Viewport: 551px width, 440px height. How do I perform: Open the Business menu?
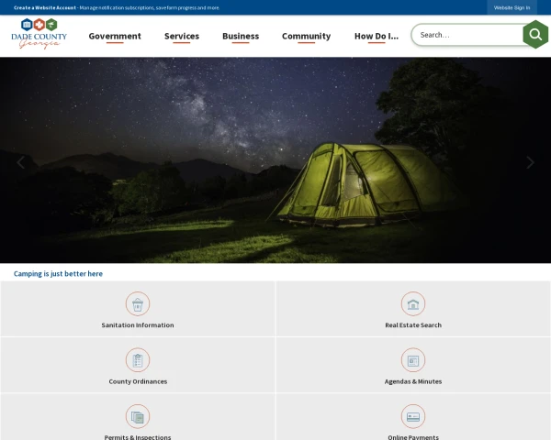tap(241, 36)
